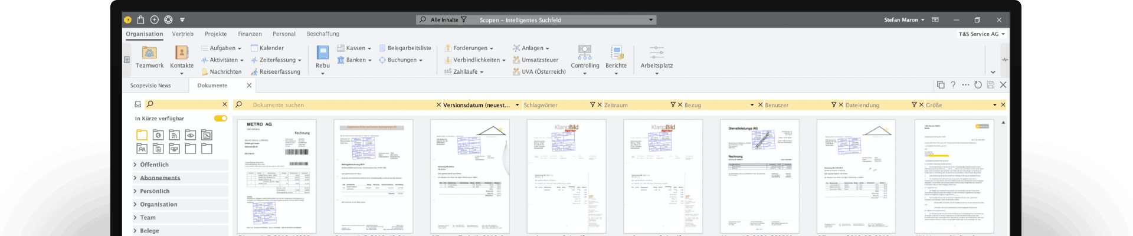1133x236 pixels.
Task: Click the save disk icon in the tab toolbar
Action: pos(991,85)
